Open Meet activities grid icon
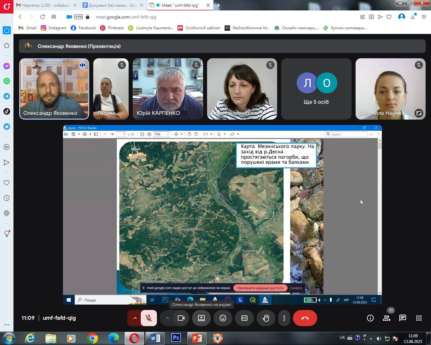Image resolution: width=431 pixels, height=345 pixels. pyautogui.click(x=419, y=318)
